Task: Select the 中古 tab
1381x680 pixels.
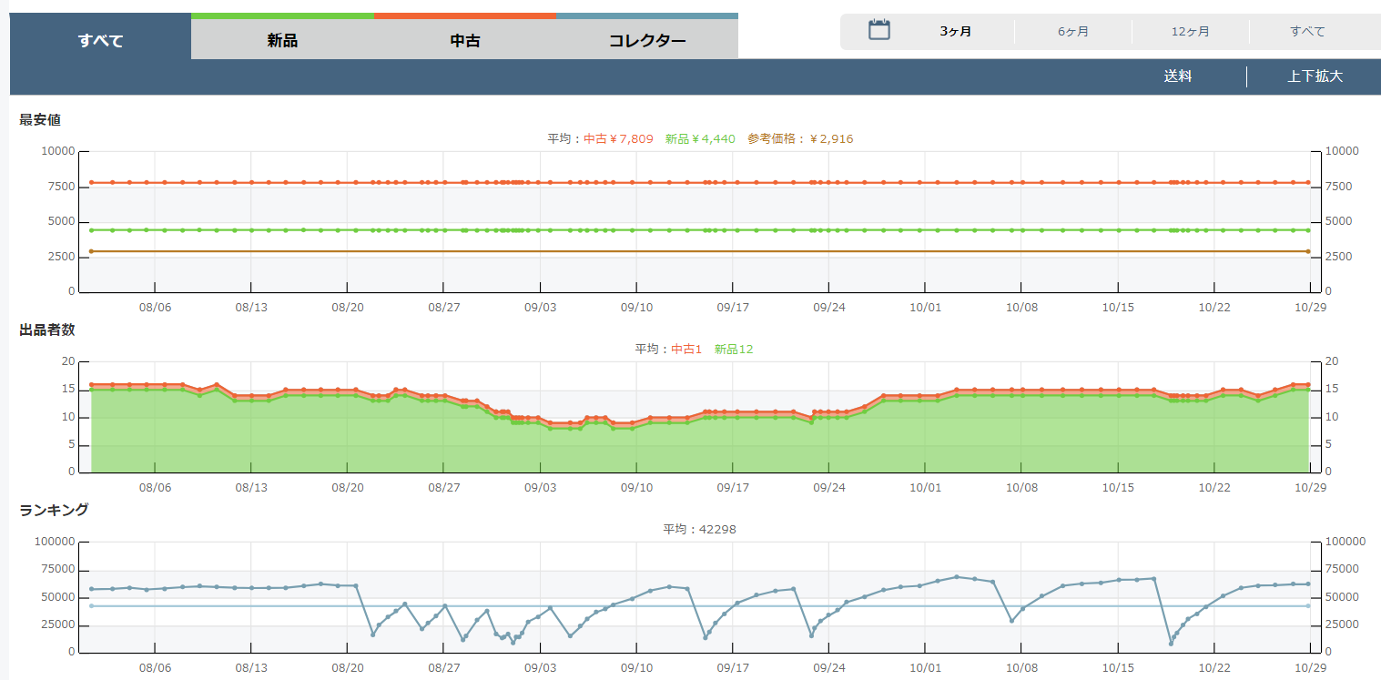Action: tap(465, 40)
